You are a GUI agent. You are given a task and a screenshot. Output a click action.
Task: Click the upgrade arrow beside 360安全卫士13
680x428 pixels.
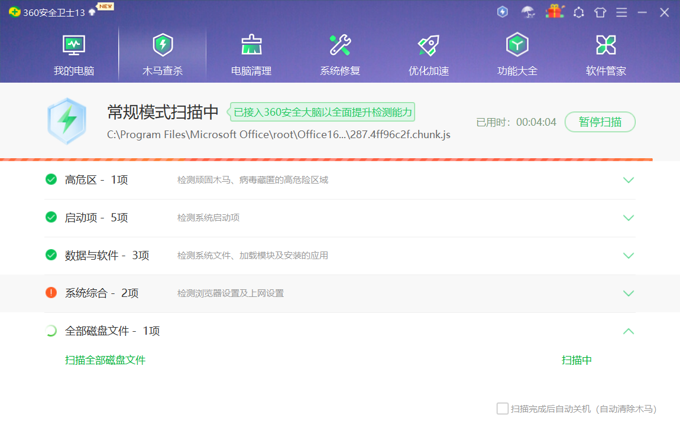[x=92, y=12]
